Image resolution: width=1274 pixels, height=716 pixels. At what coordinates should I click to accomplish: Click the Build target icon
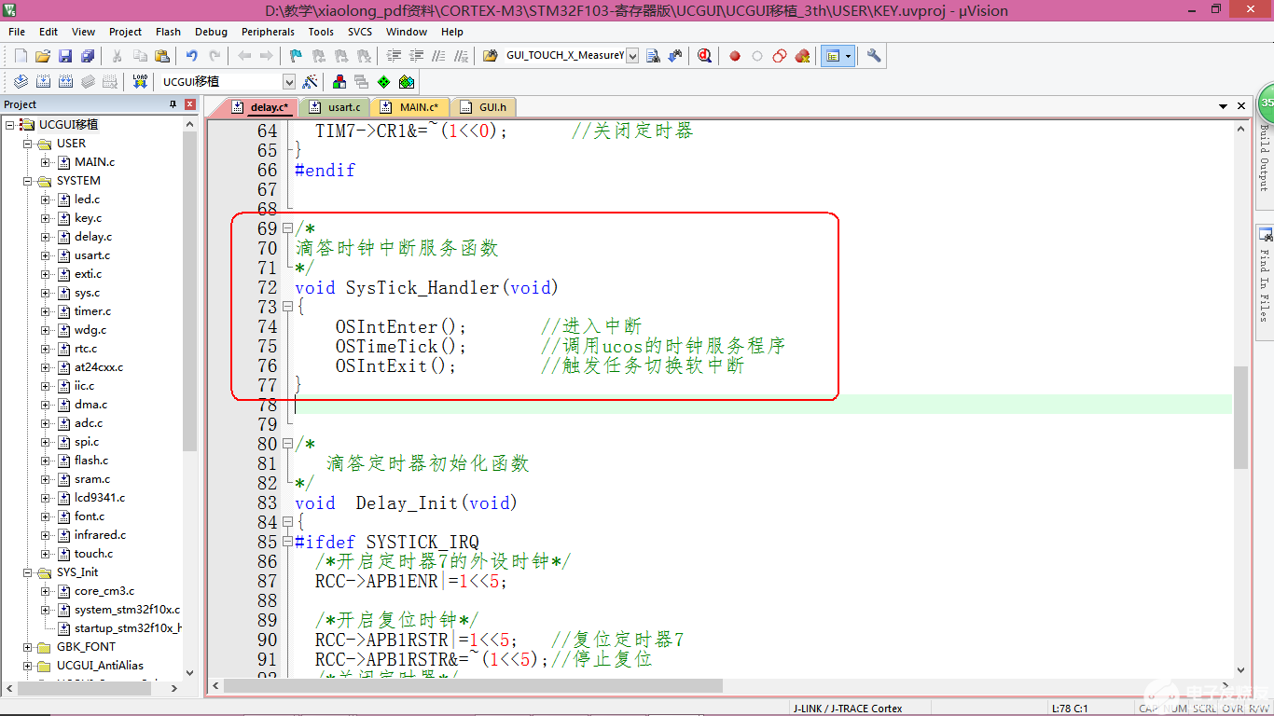point(43,82)
